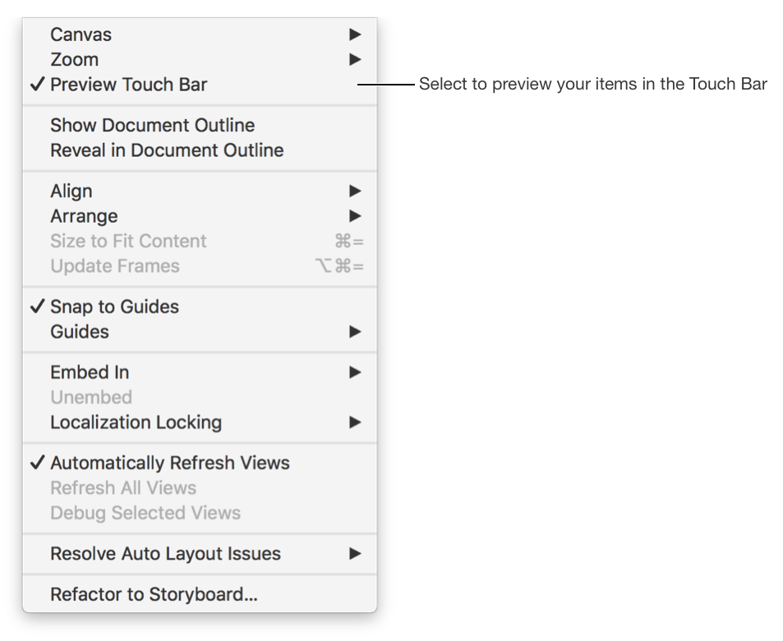Viewport: 783px width, 641px height.
Task: Expand the Guides submenu arrow
Action: (x=354, y=332)
